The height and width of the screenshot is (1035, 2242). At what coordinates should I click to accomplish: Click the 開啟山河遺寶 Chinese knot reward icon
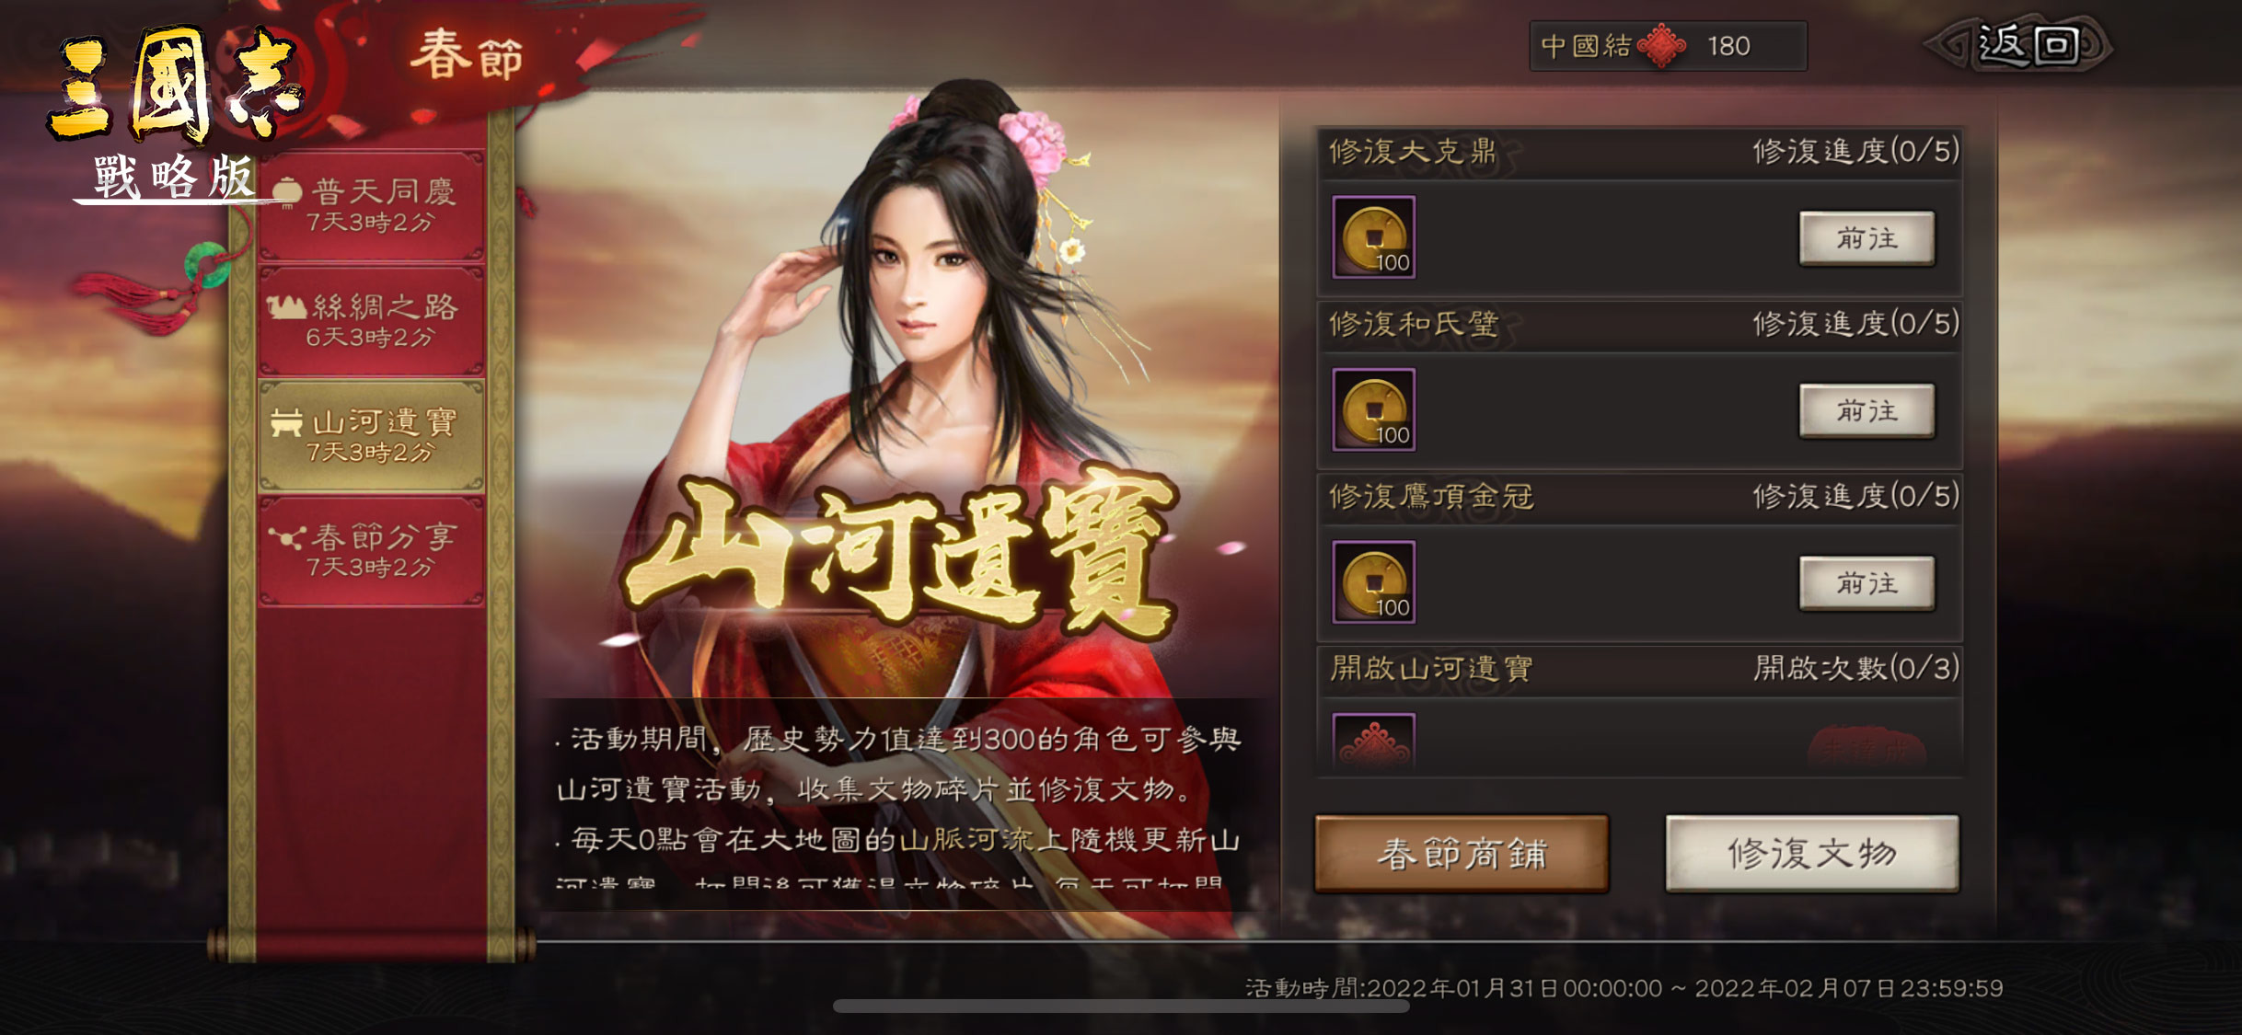pos(1373,743)
